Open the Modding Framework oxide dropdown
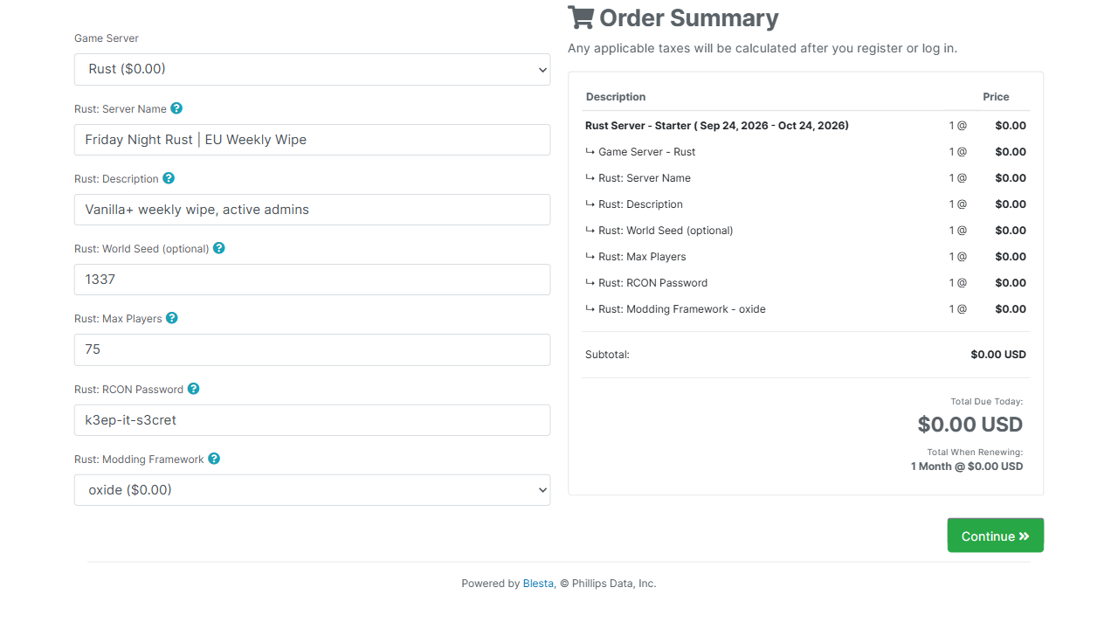1118x629 pixels. click(x=312, y=490)
